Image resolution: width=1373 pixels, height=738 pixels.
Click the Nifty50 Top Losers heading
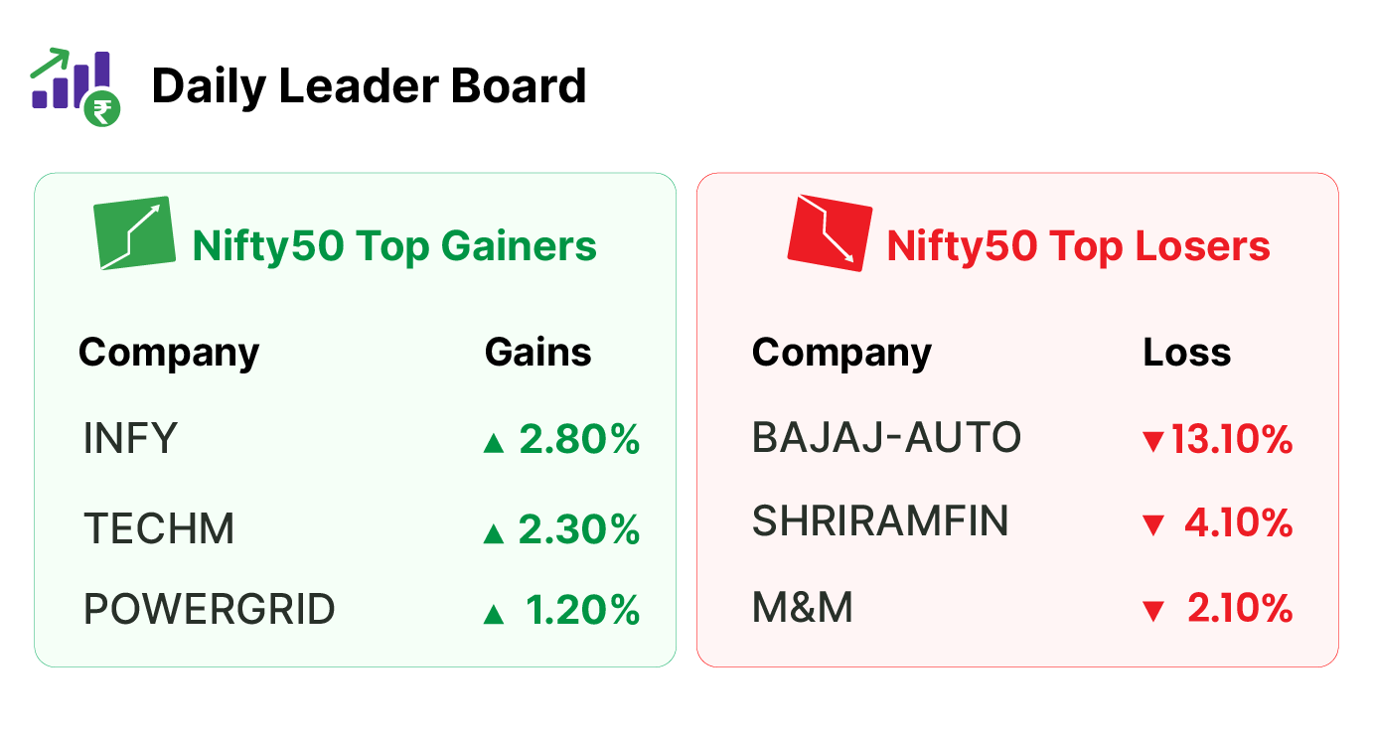(x=1079, y=246)
